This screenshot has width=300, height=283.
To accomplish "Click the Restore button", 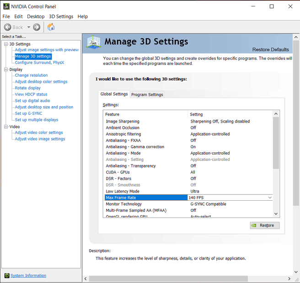I will pos(264,225).
